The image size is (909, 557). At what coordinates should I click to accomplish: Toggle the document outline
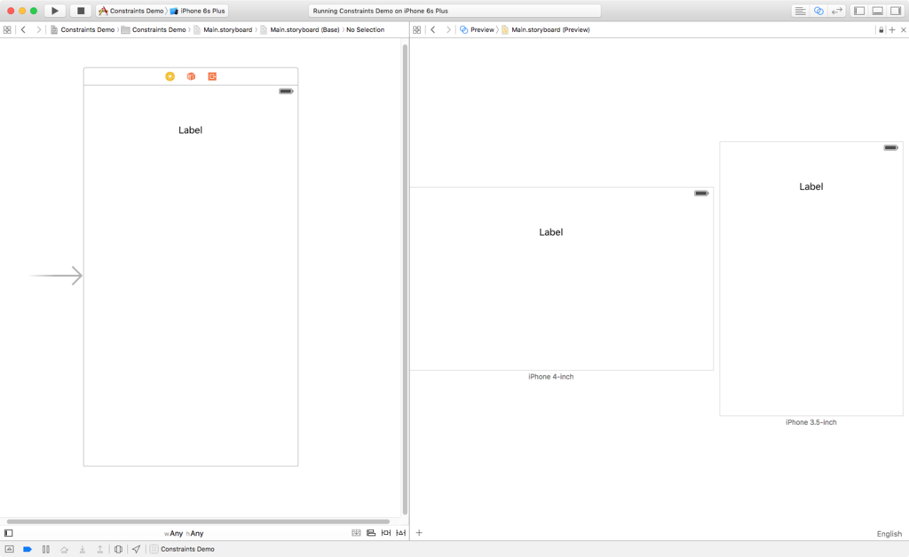click(x=8, y=533)
